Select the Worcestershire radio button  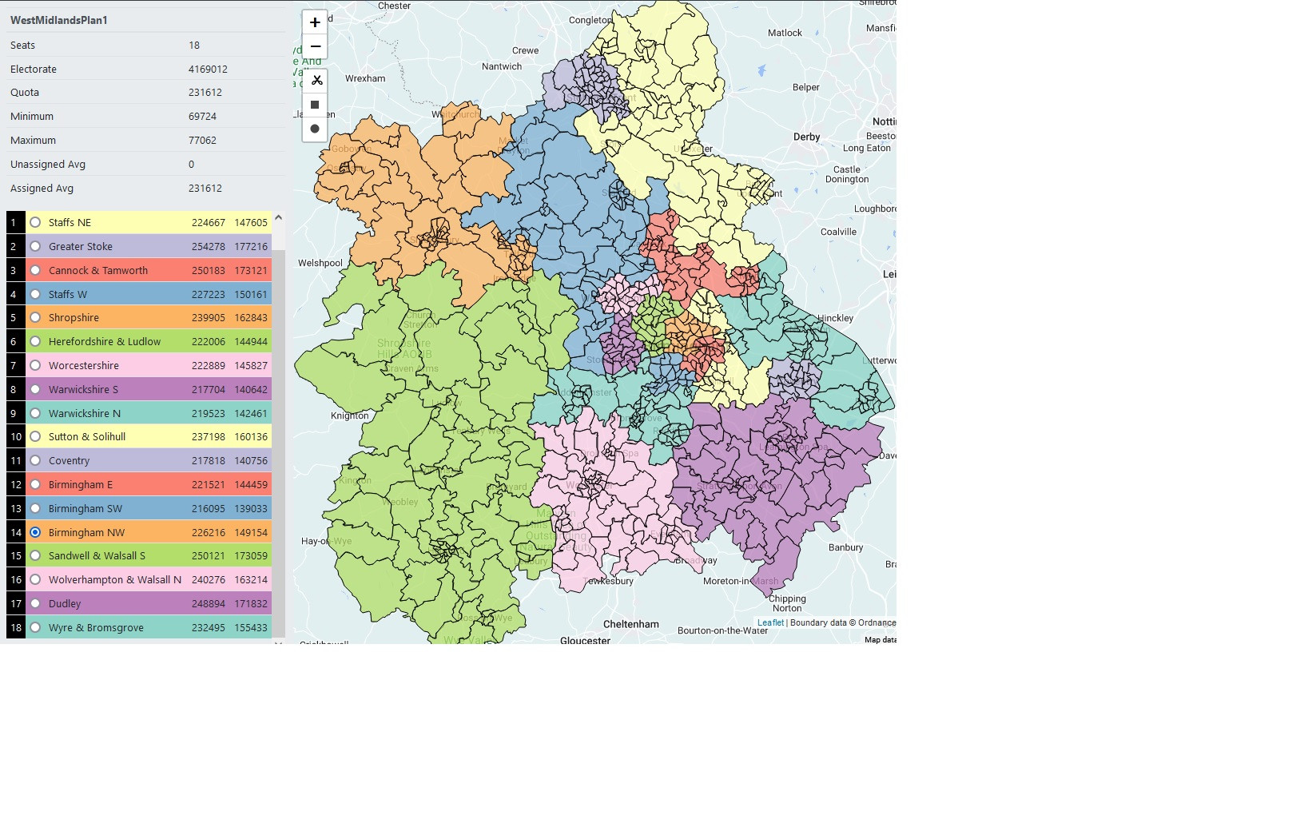(35, 365)
